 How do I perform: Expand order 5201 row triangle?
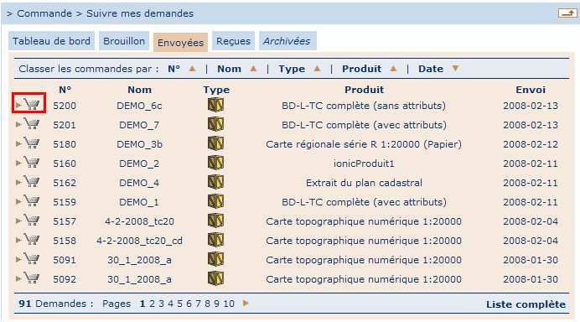(18, 124)
